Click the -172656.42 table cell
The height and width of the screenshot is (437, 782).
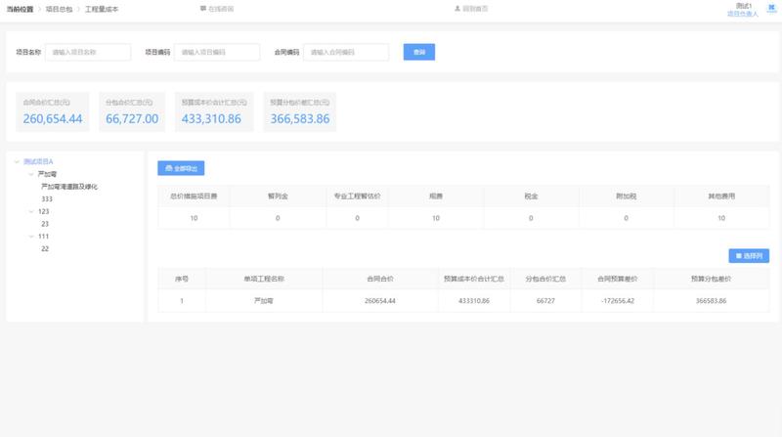(618, 301)
